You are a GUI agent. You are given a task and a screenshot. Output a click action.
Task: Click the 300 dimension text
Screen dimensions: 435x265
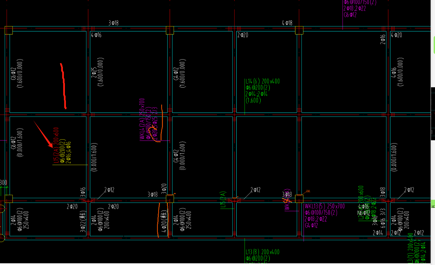(x=3, y=183)
